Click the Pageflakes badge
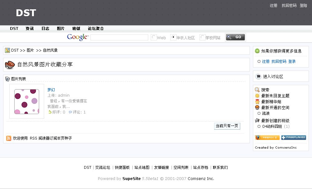Viewport: 312px width, 189px height. coord(293,137)
